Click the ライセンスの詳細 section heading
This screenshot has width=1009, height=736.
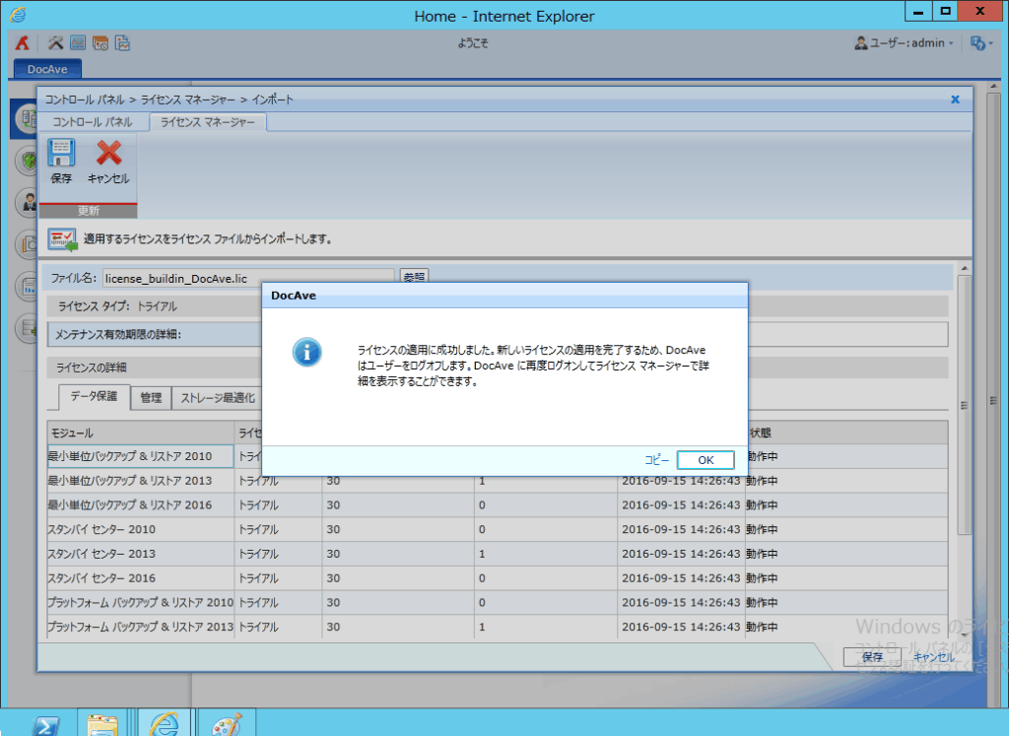coord(92,368)
